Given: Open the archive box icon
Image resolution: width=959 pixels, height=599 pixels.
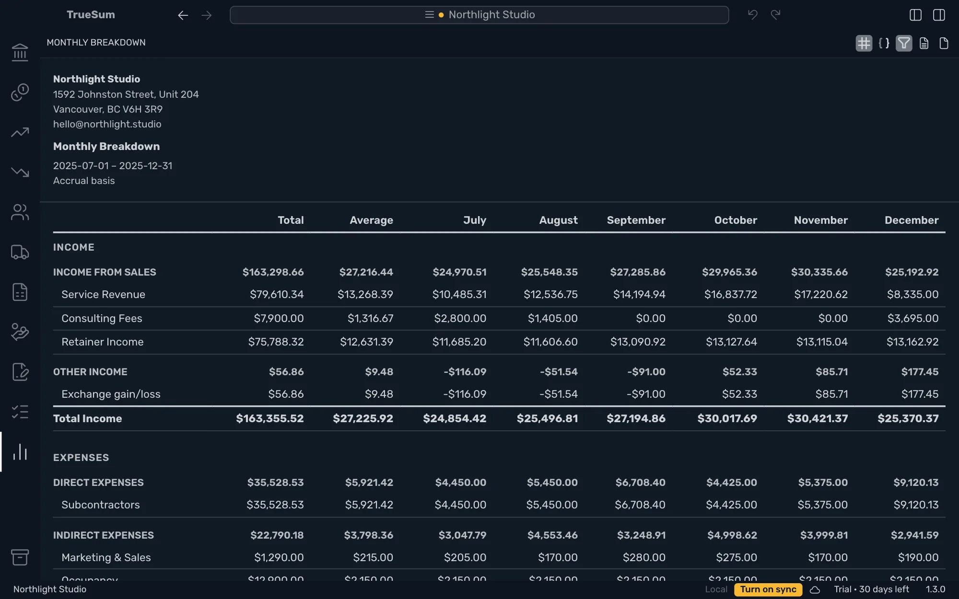Looking at the screenshot, I should [x=20, y=557].
